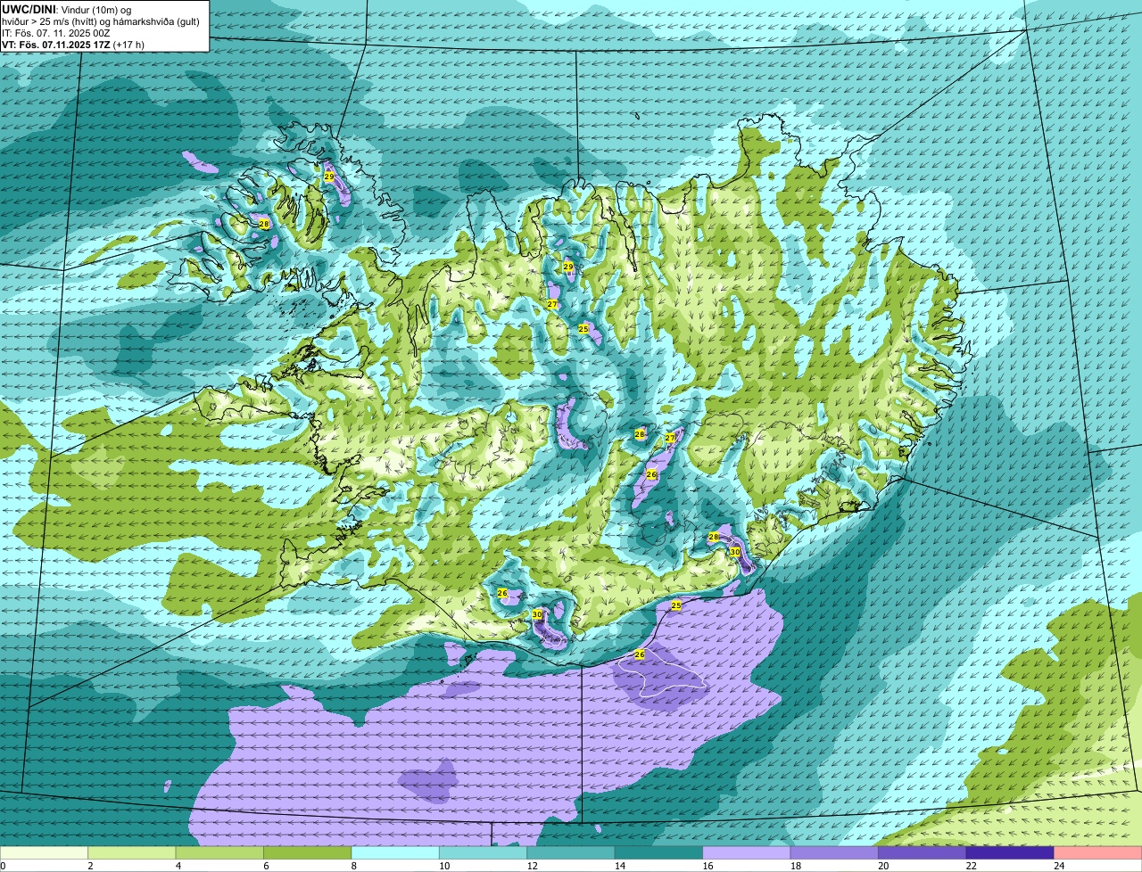Screen dimensions: 1142x872
Task: Click the yellow 28 gust marker in the Westfjords
Action: coord(264,224)
